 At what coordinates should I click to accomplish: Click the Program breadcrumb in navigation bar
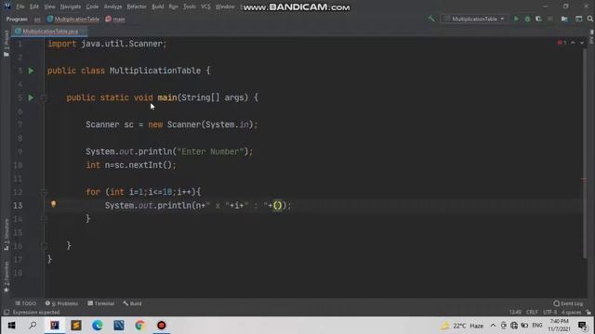[17, 19]
